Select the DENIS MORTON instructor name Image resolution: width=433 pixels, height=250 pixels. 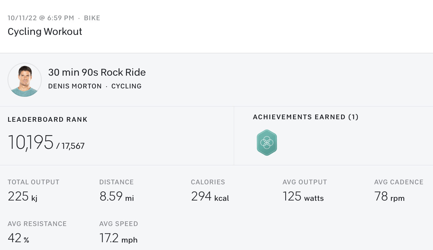click(x=75, y=86)
